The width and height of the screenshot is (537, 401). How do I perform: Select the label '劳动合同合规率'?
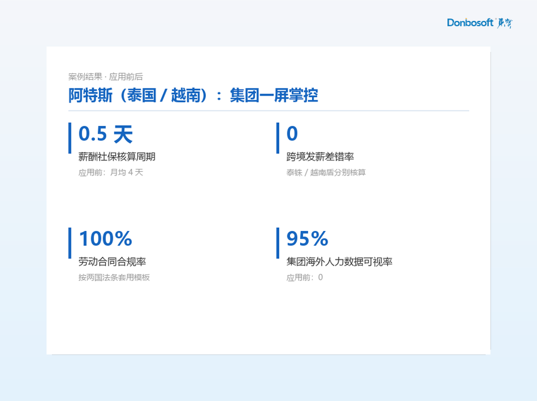tap(112, 261)
